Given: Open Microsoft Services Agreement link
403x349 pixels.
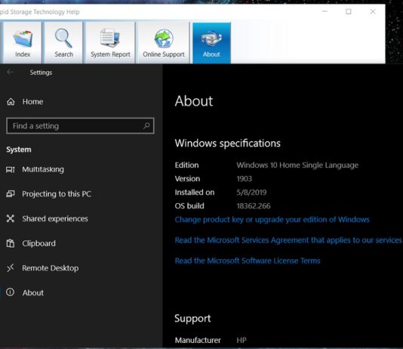Looking at the screenshot, I should pyautogui.click(x=288, y=240).
